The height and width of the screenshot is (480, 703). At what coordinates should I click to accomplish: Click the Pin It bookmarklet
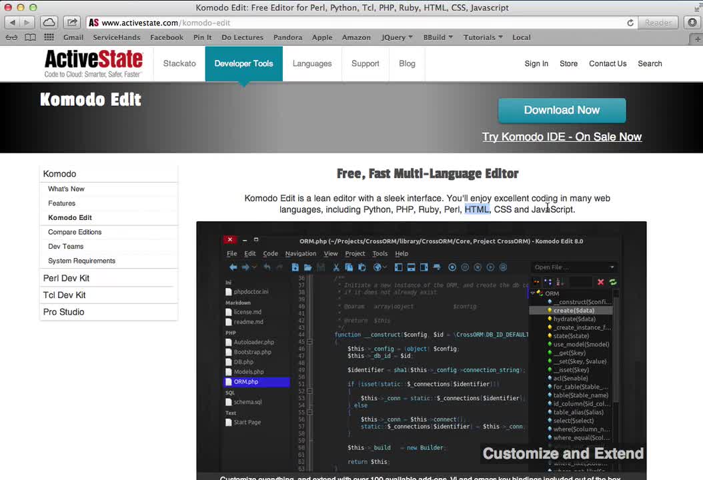click(202, 37)
